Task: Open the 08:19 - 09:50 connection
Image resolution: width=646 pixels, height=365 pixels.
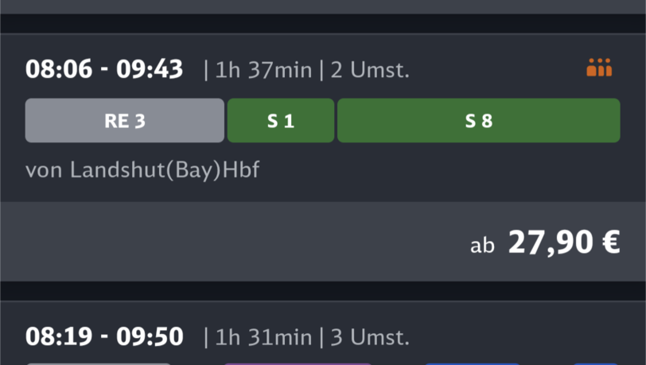Action: point(104,337)
